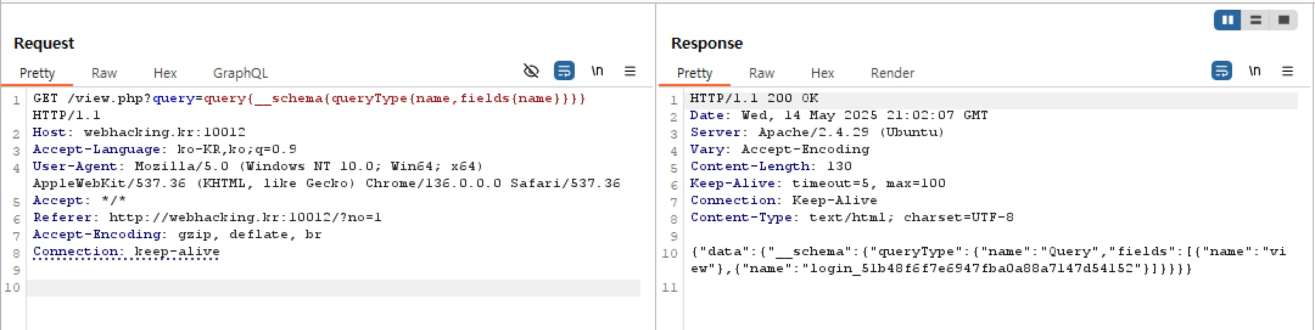Click AppleWebKit continuation of User-Agent line
Screen dimensions: 1315x330
(x=326, y=184)
